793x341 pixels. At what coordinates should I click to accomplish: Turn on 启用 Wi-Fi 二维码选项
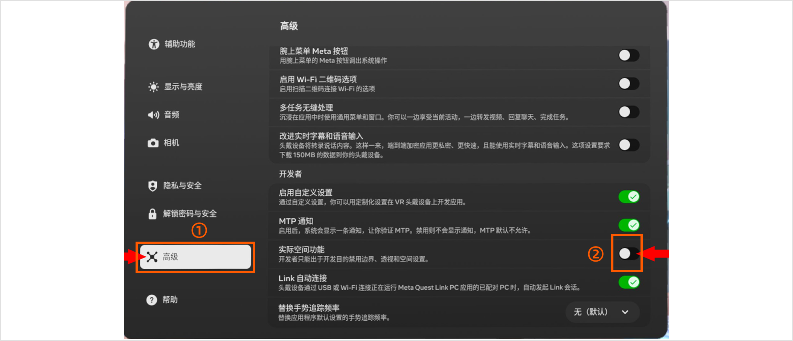[x=628, y=84]
